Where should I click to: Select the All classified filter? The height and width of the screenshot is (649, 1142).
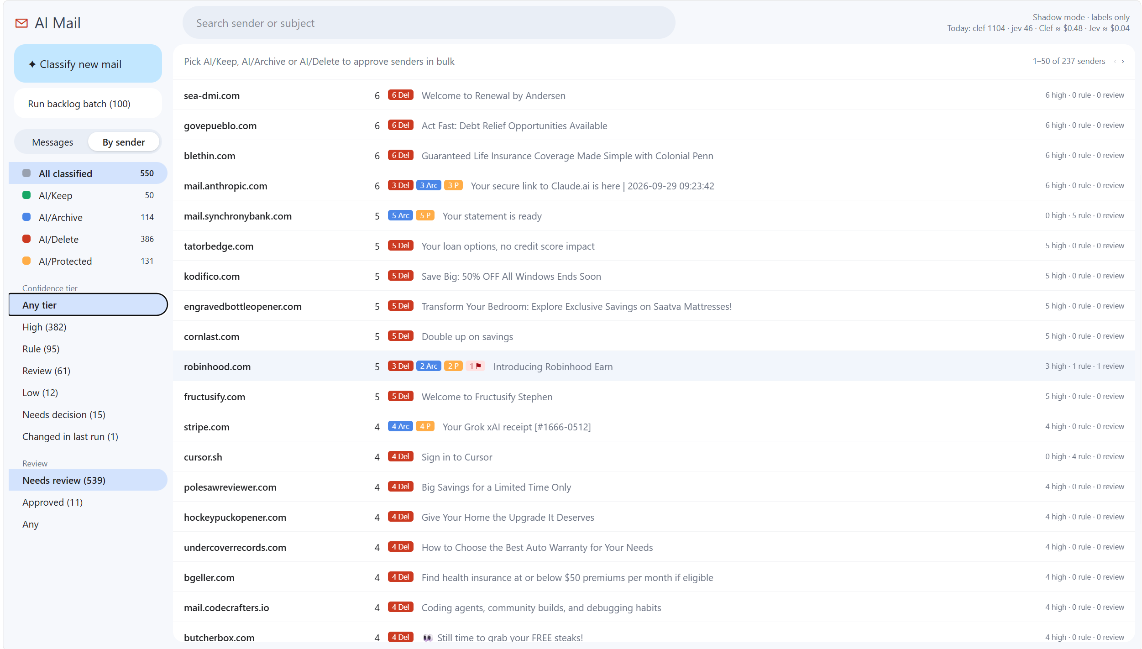[88, 173]
